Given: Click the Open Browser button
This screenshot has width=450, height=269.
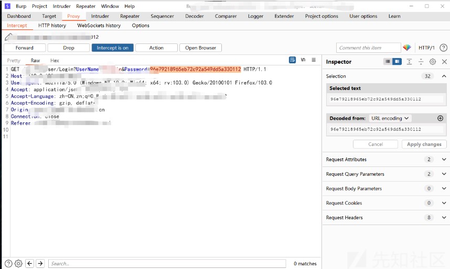Looking at the screenshot, I should coord(200,48).
